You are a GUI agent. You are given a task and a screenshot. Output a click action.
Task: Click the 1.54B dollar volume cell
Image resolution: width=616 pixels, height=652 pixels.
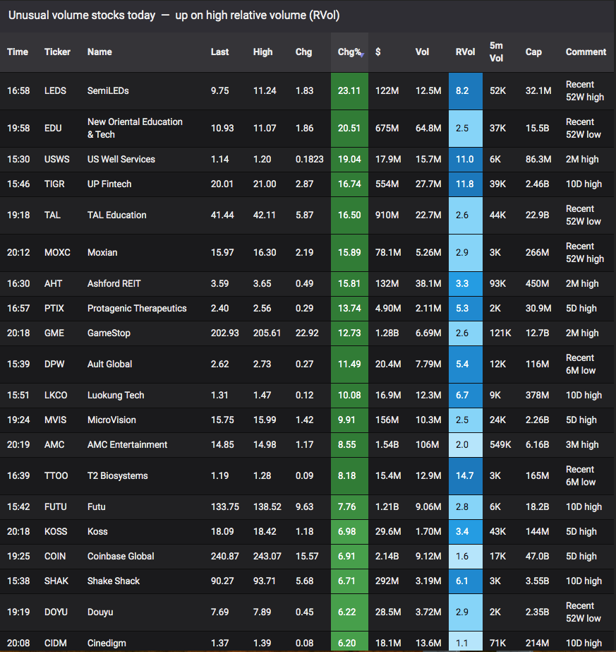(387, 444)
